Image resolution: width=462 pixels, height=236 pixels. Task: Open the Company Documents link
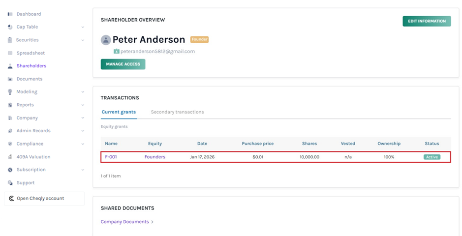[x=125, y=222]
